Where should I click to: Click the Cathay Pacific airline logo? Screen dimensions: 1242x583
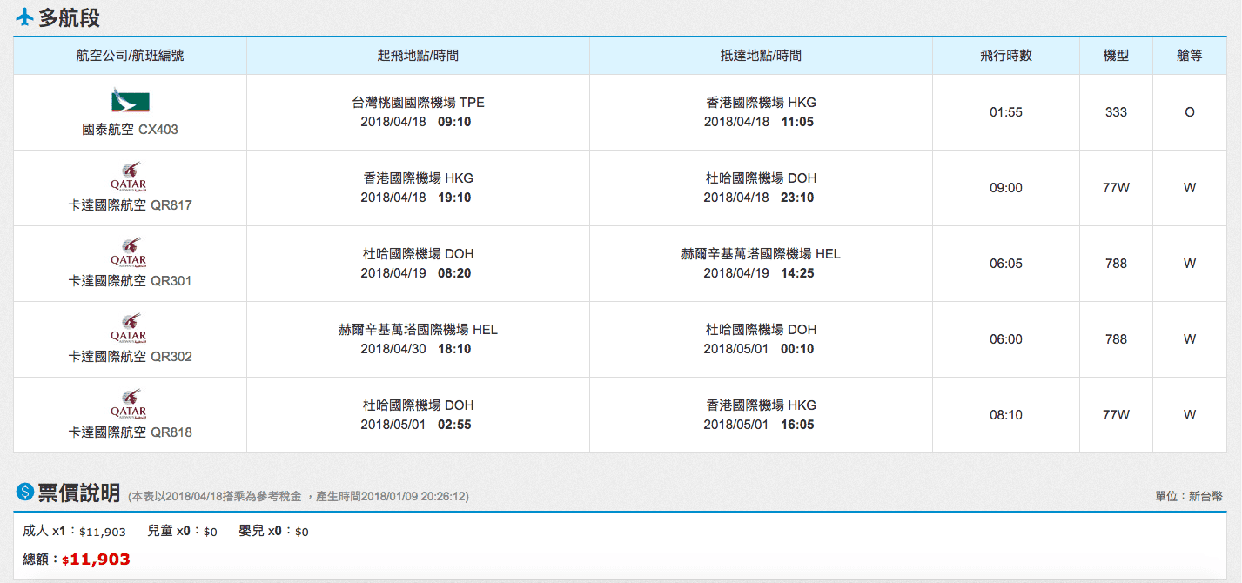click(130, 100)
